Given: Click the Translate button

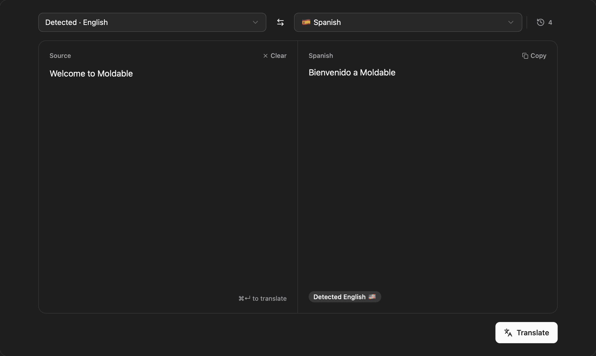Looking at the screenshot, I should point(526,332).
